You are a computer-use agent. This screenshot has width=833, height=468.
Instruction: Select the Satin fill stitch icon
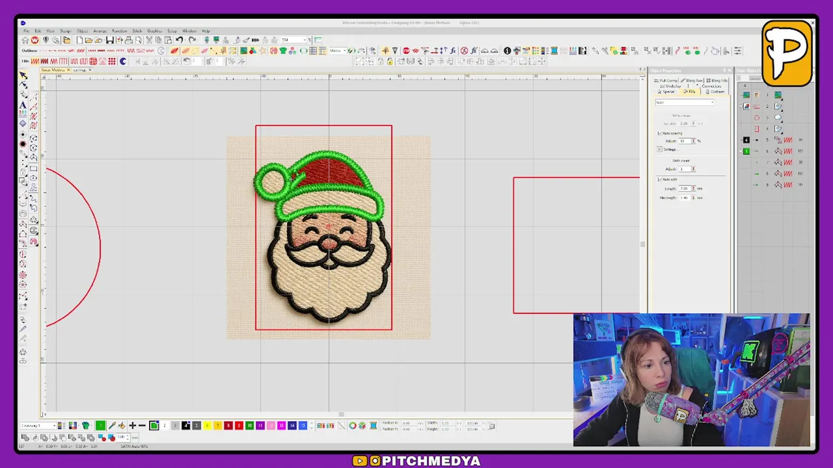coord(35,62)
